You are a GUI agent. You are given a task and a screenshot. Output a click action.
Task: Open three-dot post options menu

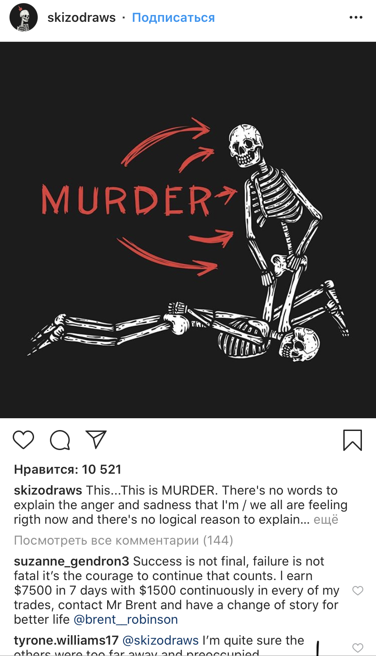point(356,18)
